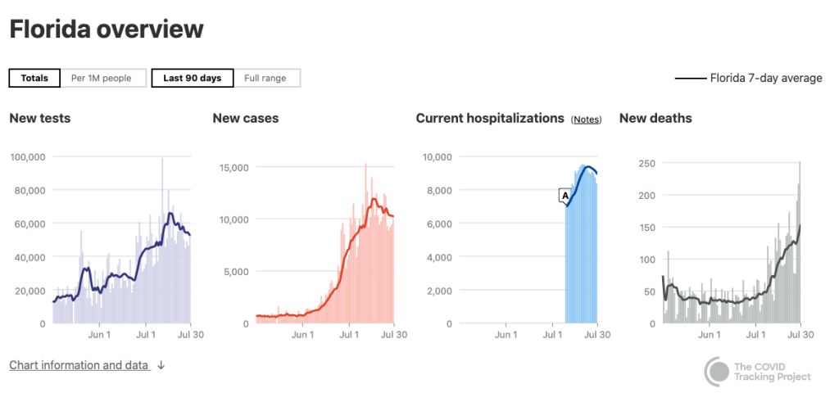Select the Totals toggle
839x402 pixels.
34,79
